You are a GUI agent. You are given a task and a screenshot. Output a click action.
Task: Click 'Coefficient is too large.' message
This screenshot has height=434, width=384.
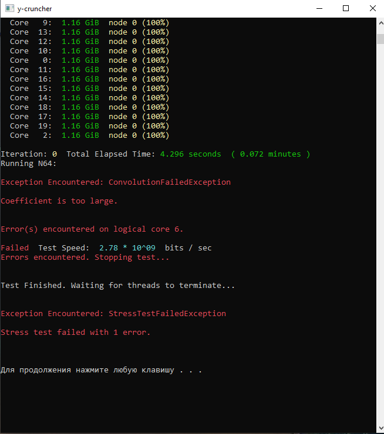click(59, 201)
